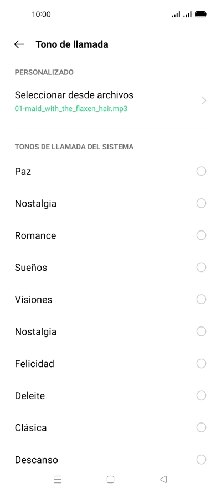Enable the Visiones ringtone option
The width and height of the screenshot is (221, 493).
pyautogui.click(x=201, y=299)
